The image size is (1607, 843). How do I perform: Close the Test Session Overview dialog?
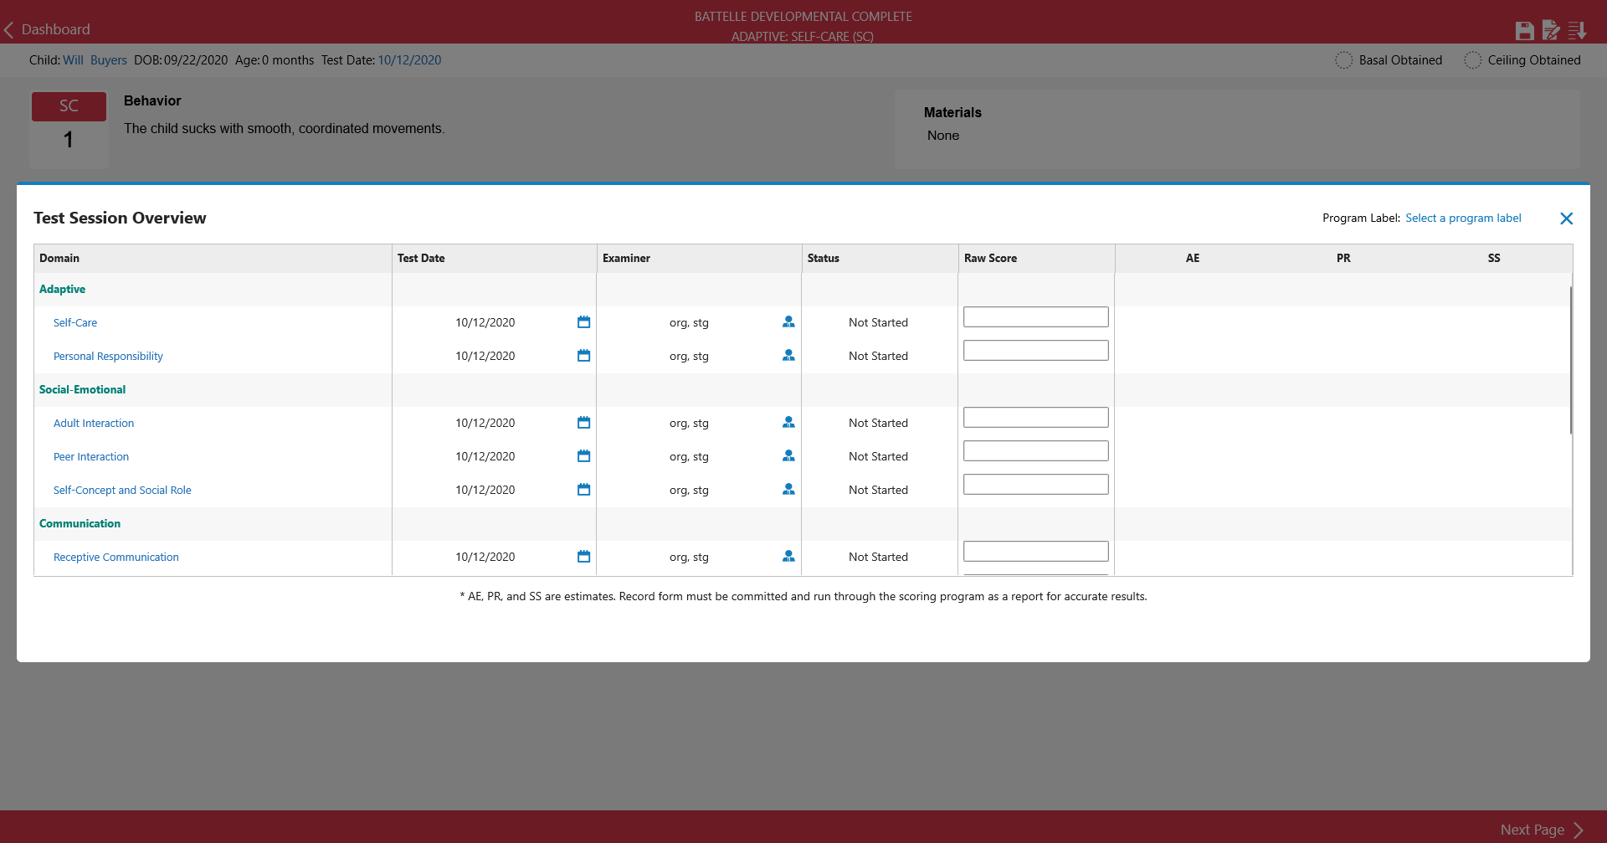[x=1567, y=218]
